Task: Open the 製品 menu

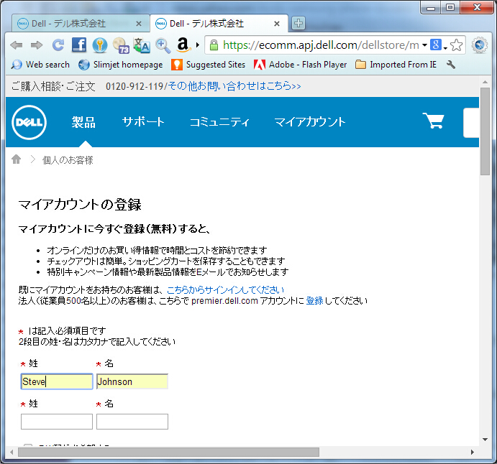Action: point(83,122)
